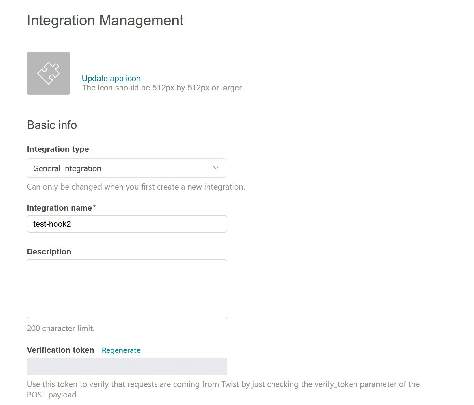Image resolution: width=474 pixels, height=405 pixels.
Task: Click the Description field label
Action: point(49,252)
